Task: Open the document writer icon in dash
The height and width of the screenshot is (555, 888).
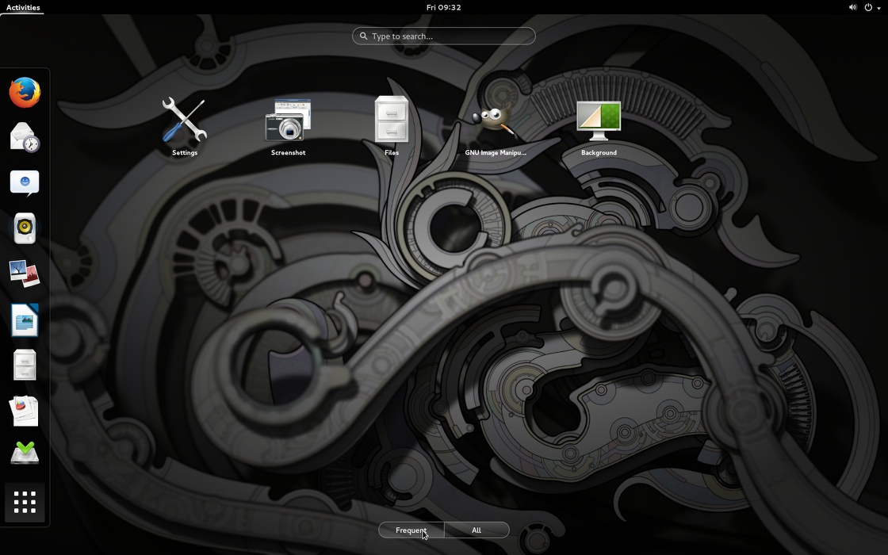Action: (25, 320)
